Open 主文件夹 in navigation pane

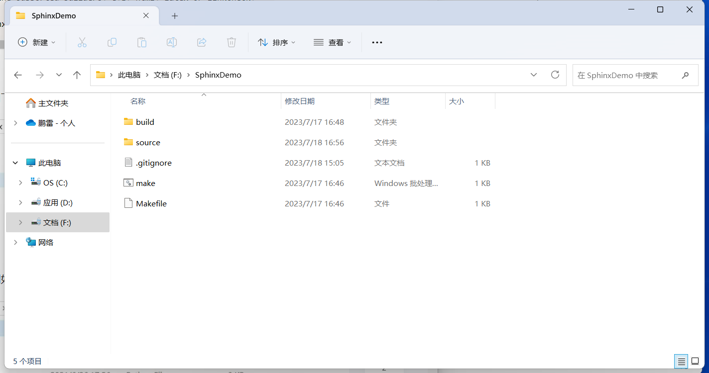pyautogui.click(x=53, y=103)
